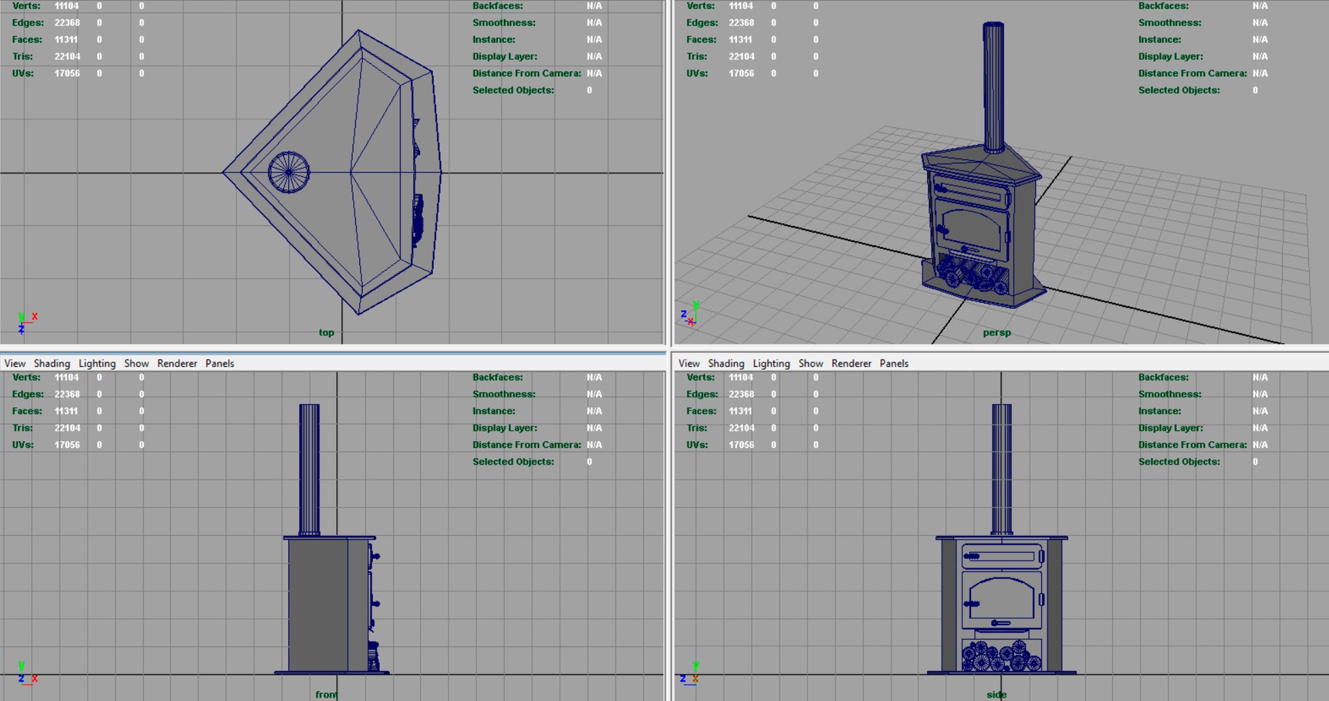The image size is (1329, 701).
Task: Click the 'side' camera name label
Action: click(x=997, y=694)
